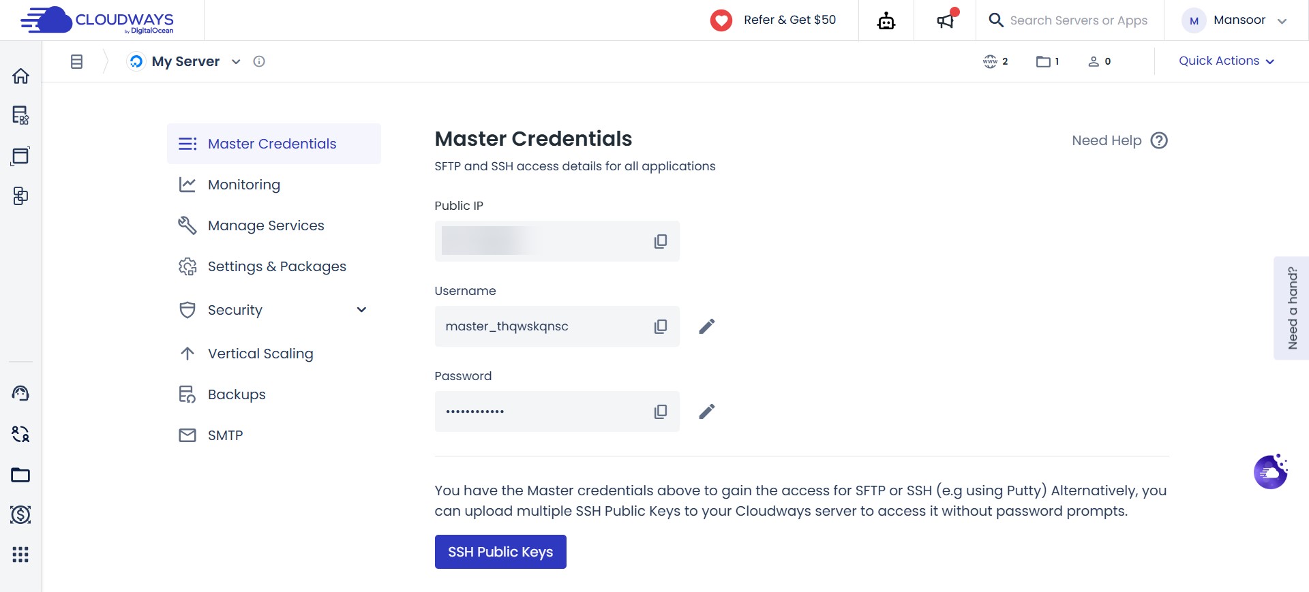Go to Settings & Packages section
This screenshot has width=1309, height=592.
(x=276, y=266)
